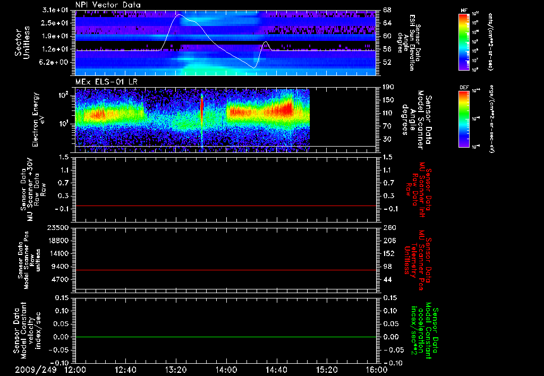Click the 14:40 time axis label
The image size is (544, 376).
(276, 370)
